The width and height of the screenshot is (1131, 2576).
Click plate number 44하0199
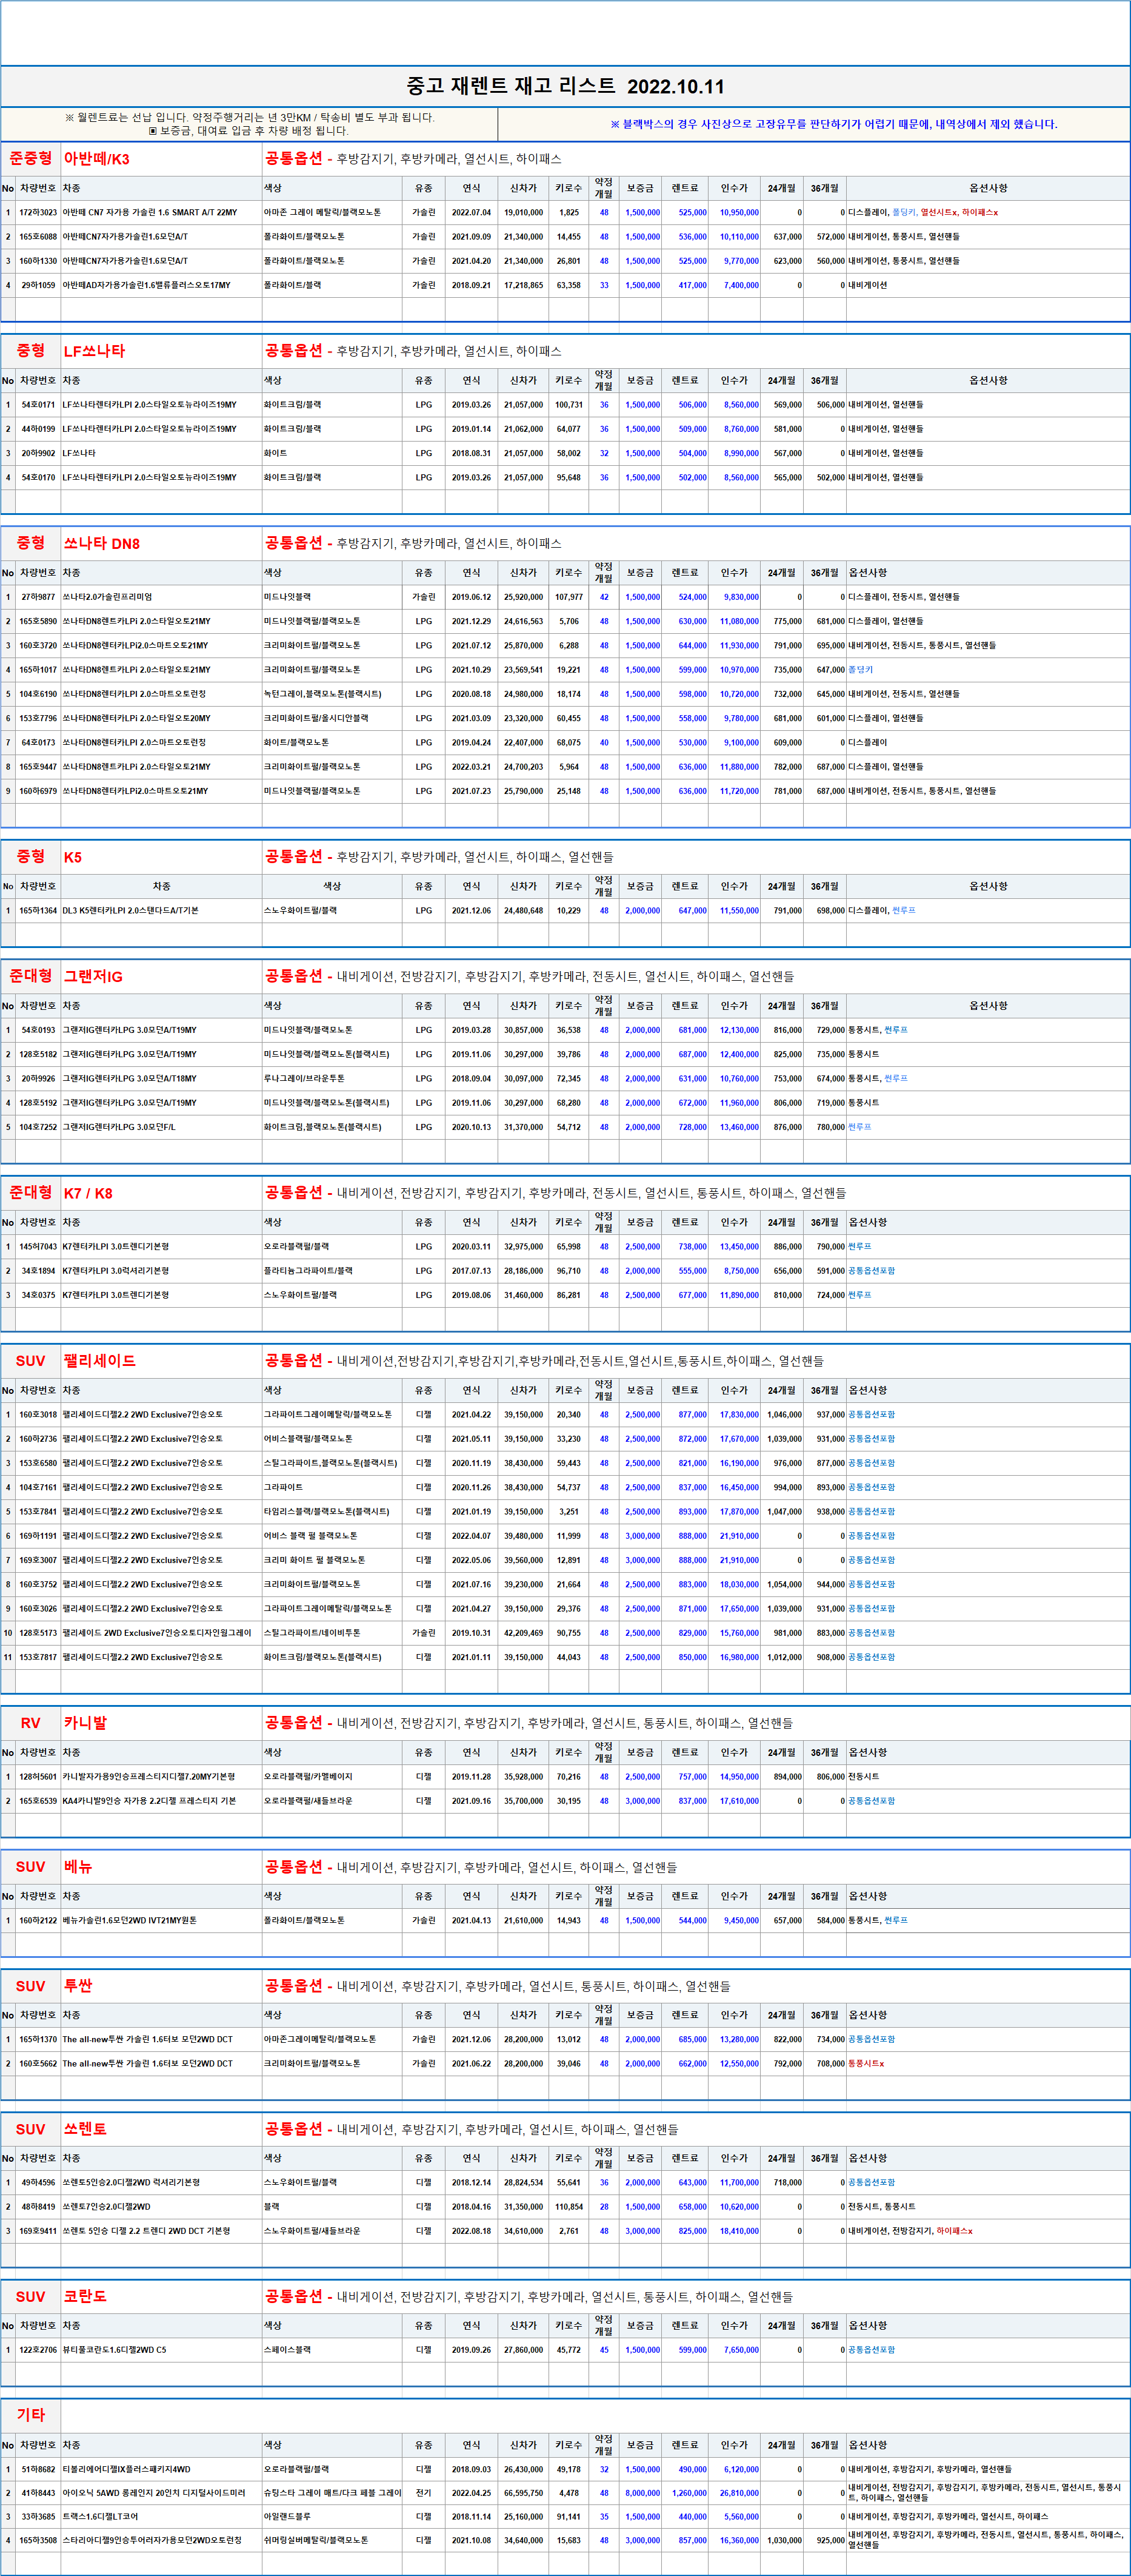(38, 429)
